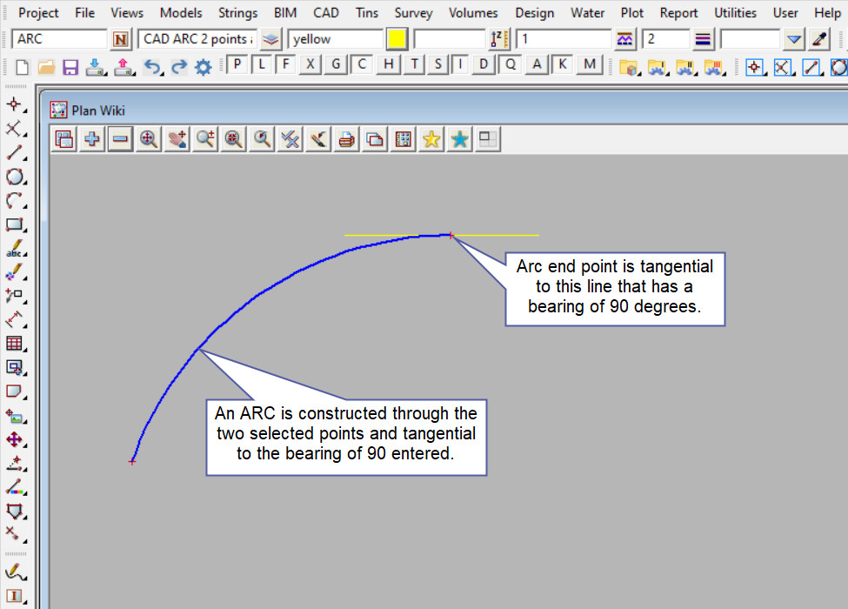Click the pan hand icon

[x=177, y=139]
